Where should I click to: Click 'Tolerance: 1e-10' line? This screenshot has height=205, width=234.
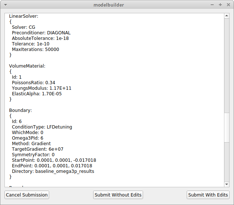(31, 44)
